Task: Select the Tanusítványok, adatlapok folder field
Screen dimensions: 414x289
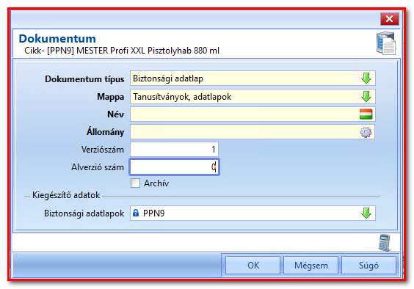Action: point(253,96)
